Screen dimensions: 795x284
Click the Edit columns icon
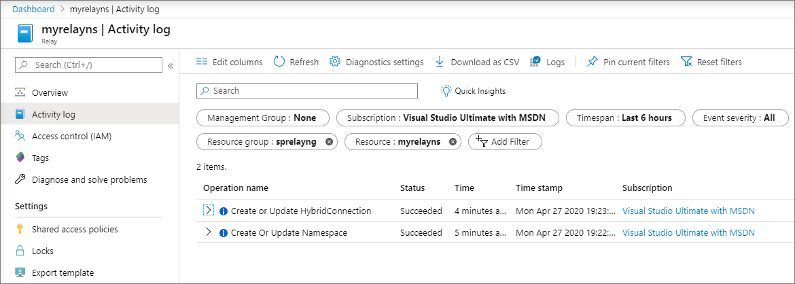[202, 62]
